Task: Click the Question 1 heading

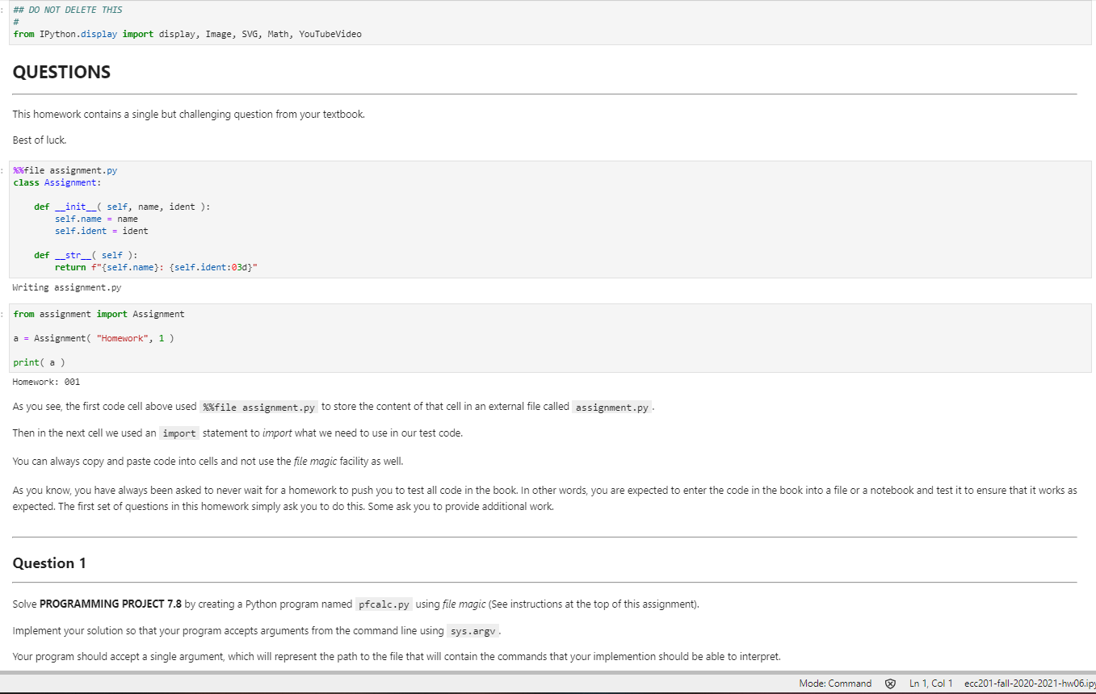Action: pos(48,562)
